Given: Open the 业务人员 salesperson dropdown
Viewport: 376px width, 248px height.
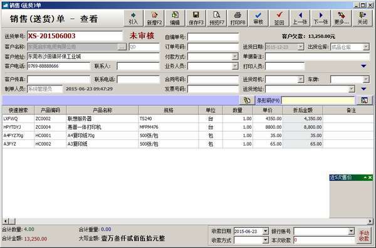Looking at the screenshot, I should [x=235, y=66].
